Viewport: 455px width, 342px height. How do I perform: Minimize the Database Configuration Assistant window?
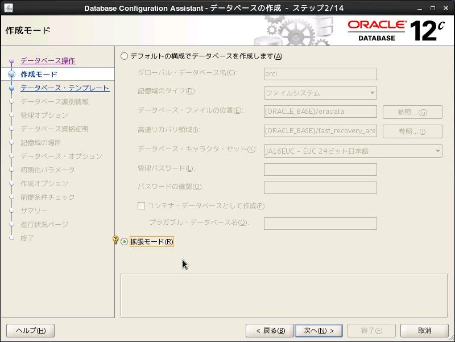pyautogui.click(x=420, y=9)
